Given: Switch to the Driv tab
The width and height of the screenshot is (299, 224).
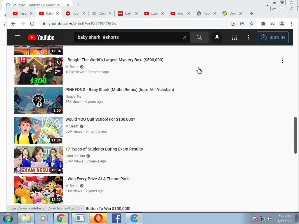Looking at the screenshot, I should click(x=232, y=13).
